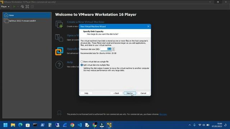Image resolution: width=230 pixels, height=129 pixels.
Task: Show hidden system tray icons chevron
Action: tap(190, 125)
